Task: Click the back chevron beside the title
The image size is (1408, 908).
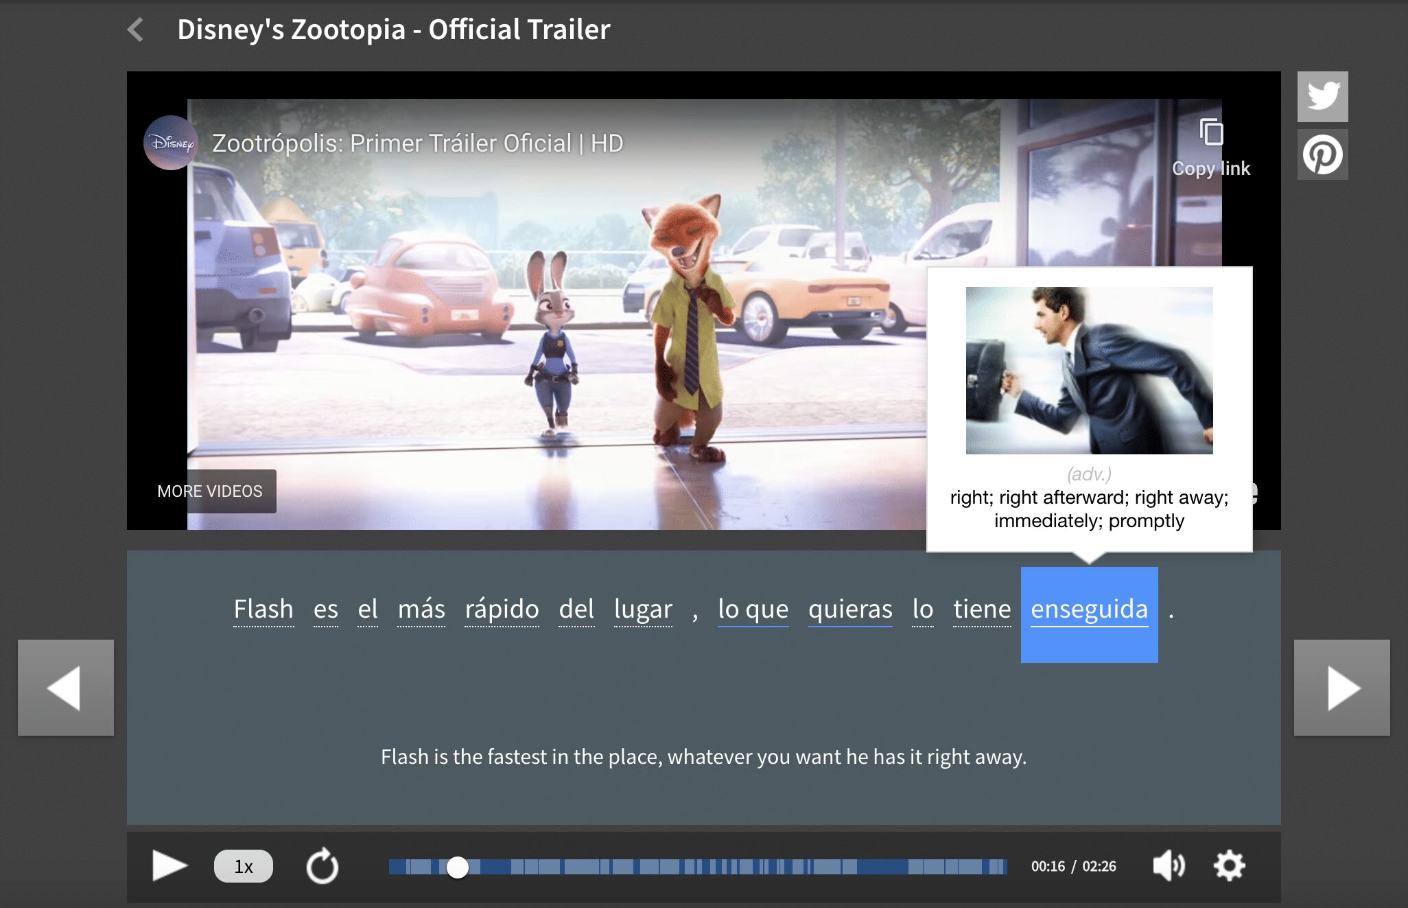Action: click(136, 30)
